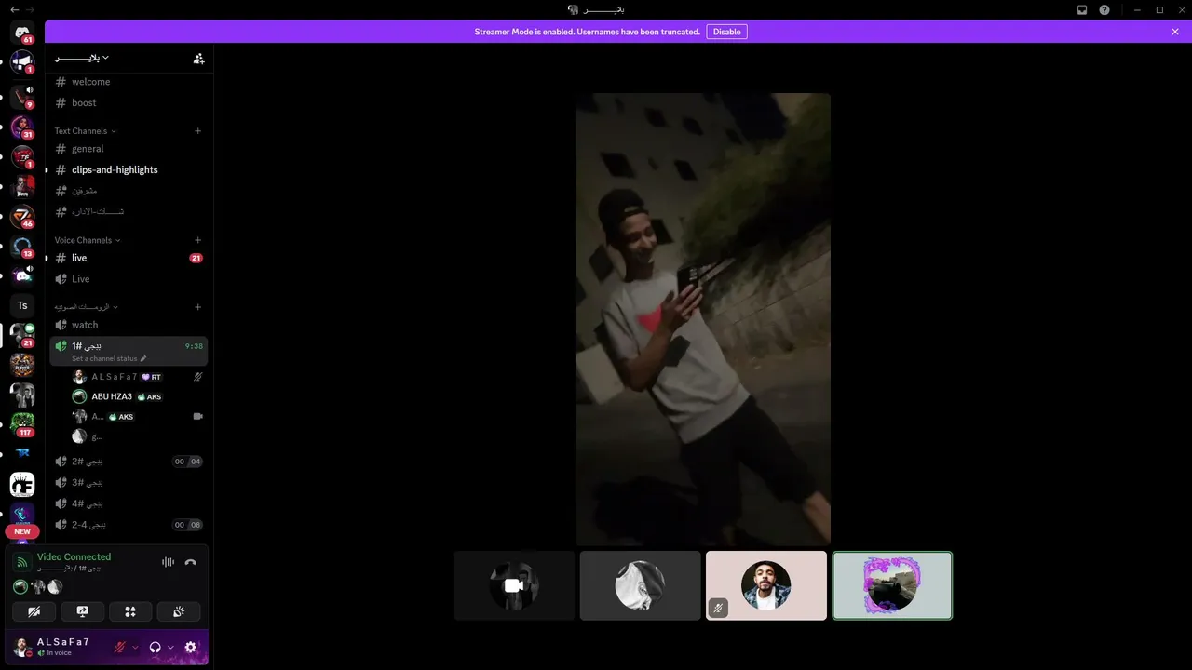Image resolution: width=1192 pixels, height=670 pixels.
Task: Collapse the Voice Channels category
Action: tap(88, 240)
